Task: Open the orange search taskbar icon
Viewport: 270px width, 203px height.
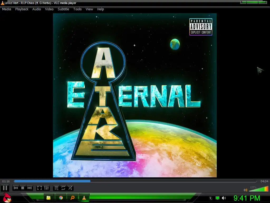Action: click(x=73, y=198)
